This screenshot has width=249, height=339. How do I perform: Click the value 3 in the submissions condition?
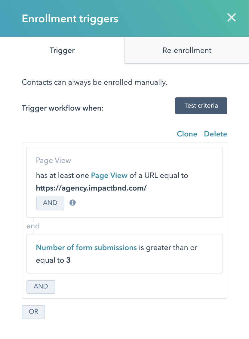click(67, 260)
